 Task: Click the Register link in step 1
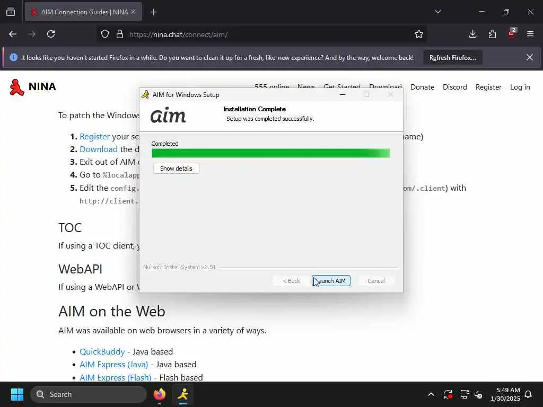click(x=94, y=137)
